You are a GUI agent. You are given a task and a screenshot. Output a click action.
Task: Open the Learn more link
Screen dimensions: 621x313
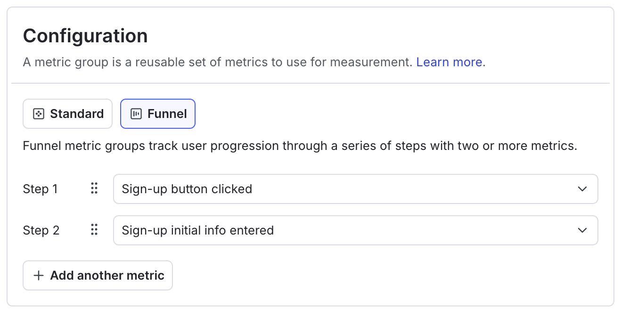(449, 62)
